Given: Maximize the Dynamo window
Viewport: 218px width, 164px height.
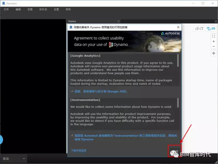Looking at the screenshot, I should click(x=203, y=3).
